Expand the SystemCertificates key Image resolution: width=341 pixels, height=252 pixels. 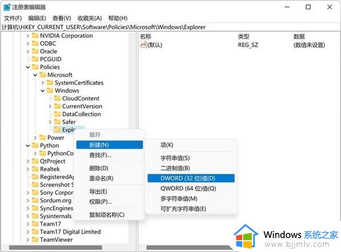pos(43,83)
